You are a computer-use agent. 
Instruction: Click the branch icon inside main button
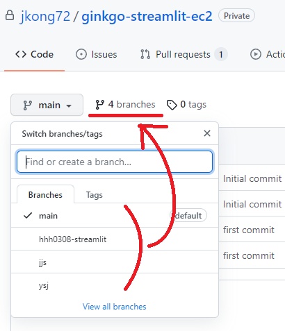pyautogui.click(x=28, y=105)
